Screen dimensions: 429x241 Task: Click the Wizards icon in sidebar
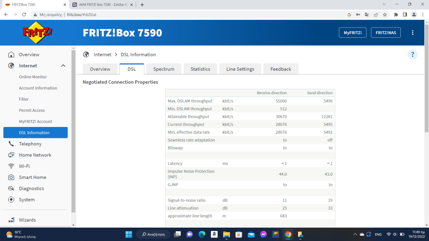coord(11,220)
